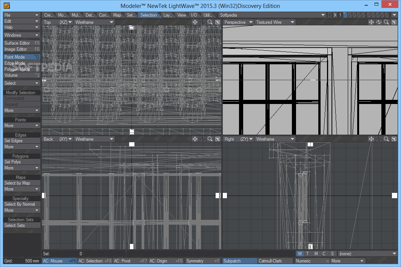Set action center to AC: Origin
Viewport: 401px width, 267px height.
(166, 261)
